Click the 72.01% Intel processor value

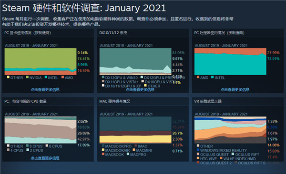pos(274,58)
